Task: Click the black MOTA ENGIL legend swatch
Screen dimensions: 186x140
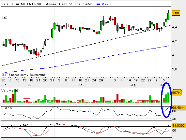Action: click(18, 4)
